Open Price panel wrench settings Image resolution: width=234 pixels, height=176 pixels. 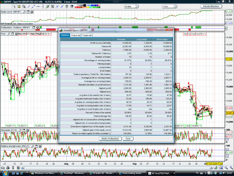(x=9, y=34)
